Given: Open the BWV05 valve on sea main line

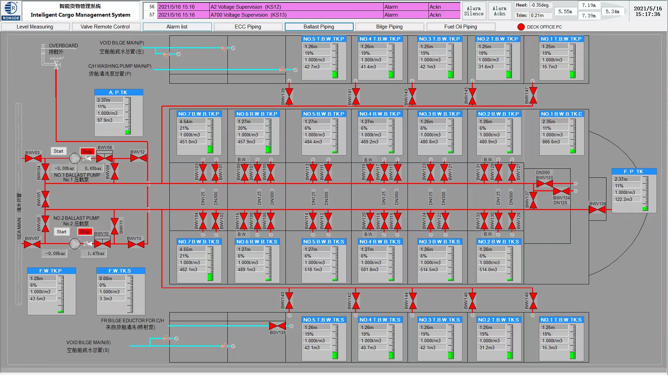Looking at the screenshot, I should pyautogui.click(x=45, y=199).
